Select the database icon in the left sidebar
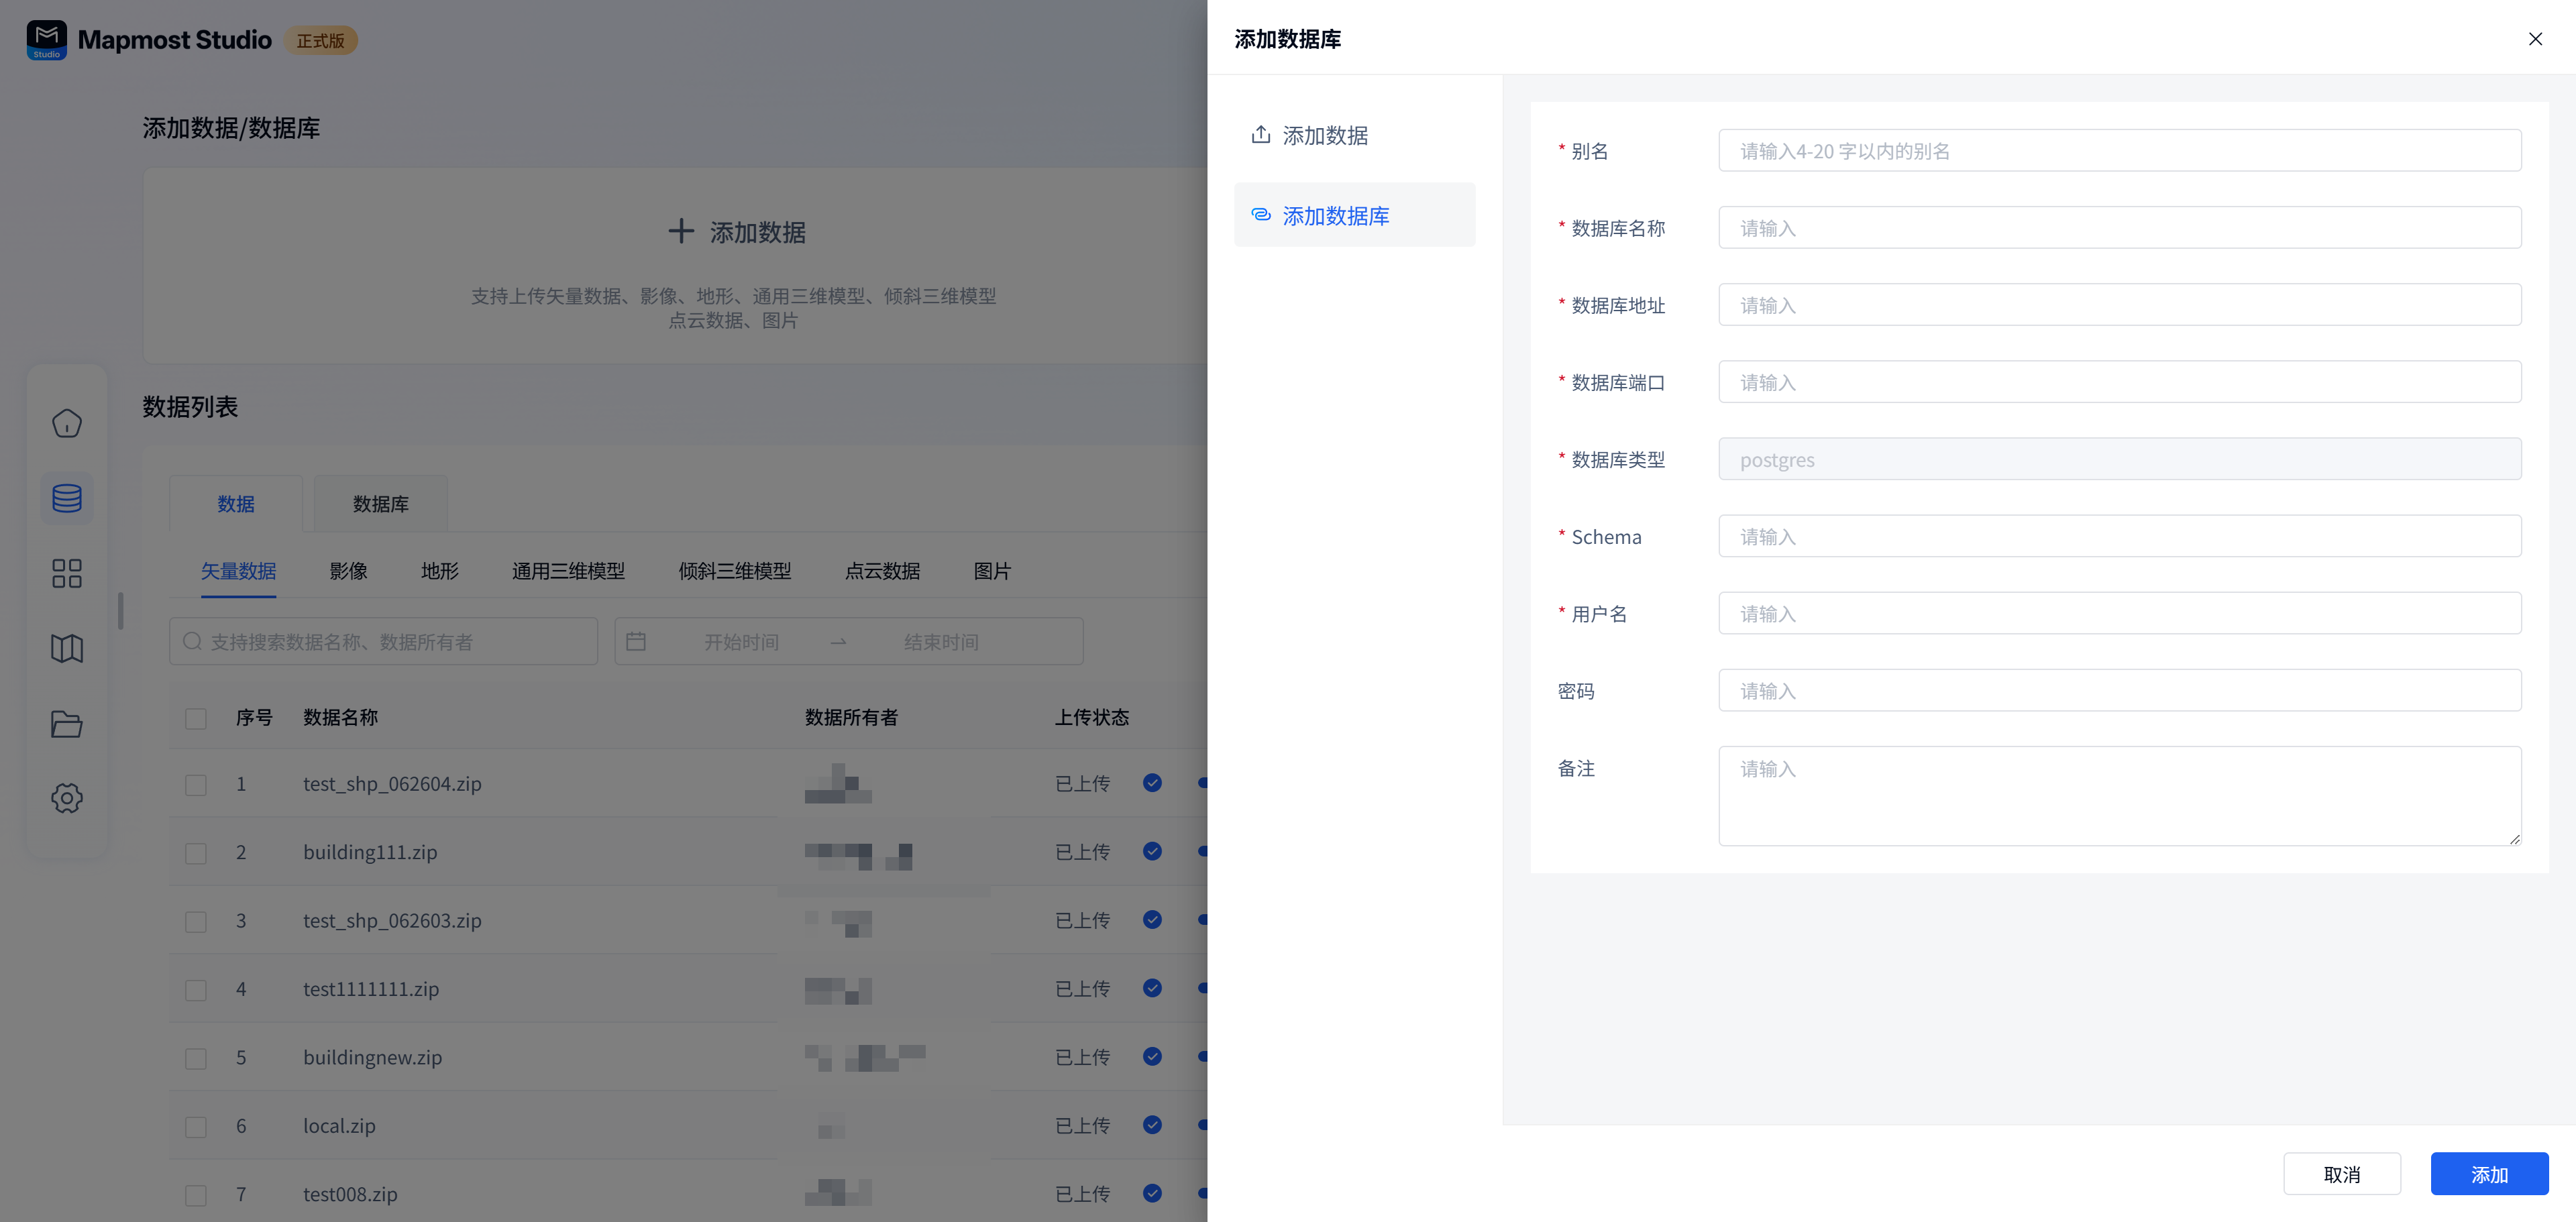 tap(66, 497)
